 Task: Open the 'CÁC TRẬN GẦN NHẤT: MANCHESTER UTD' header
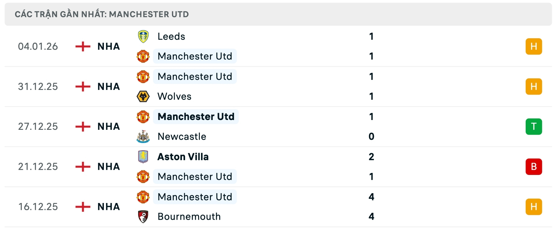102,14
